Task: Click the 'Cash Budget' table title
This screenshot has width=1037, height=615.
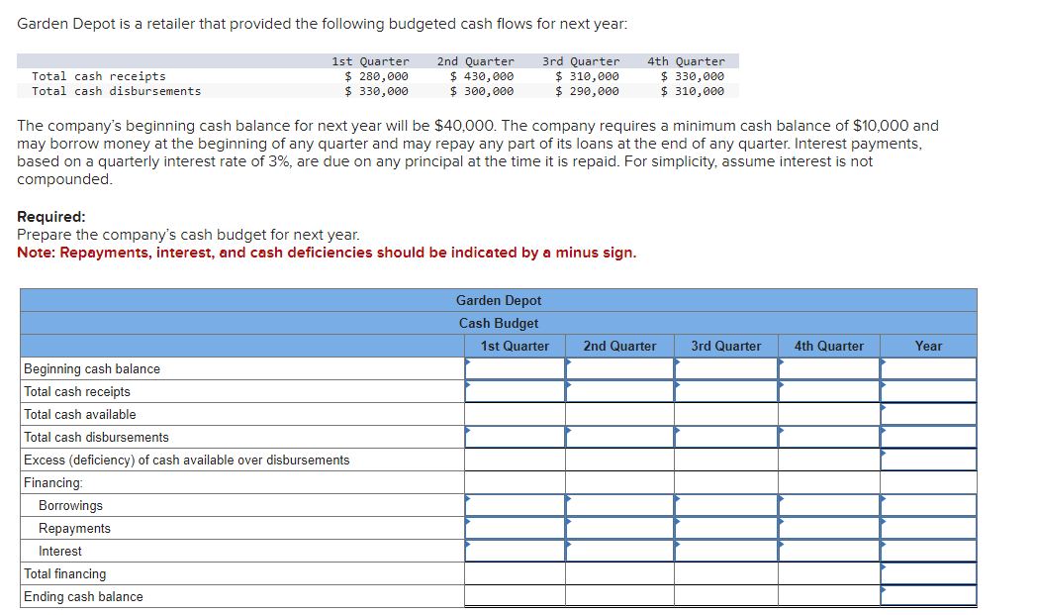Action: coord(499,323)
